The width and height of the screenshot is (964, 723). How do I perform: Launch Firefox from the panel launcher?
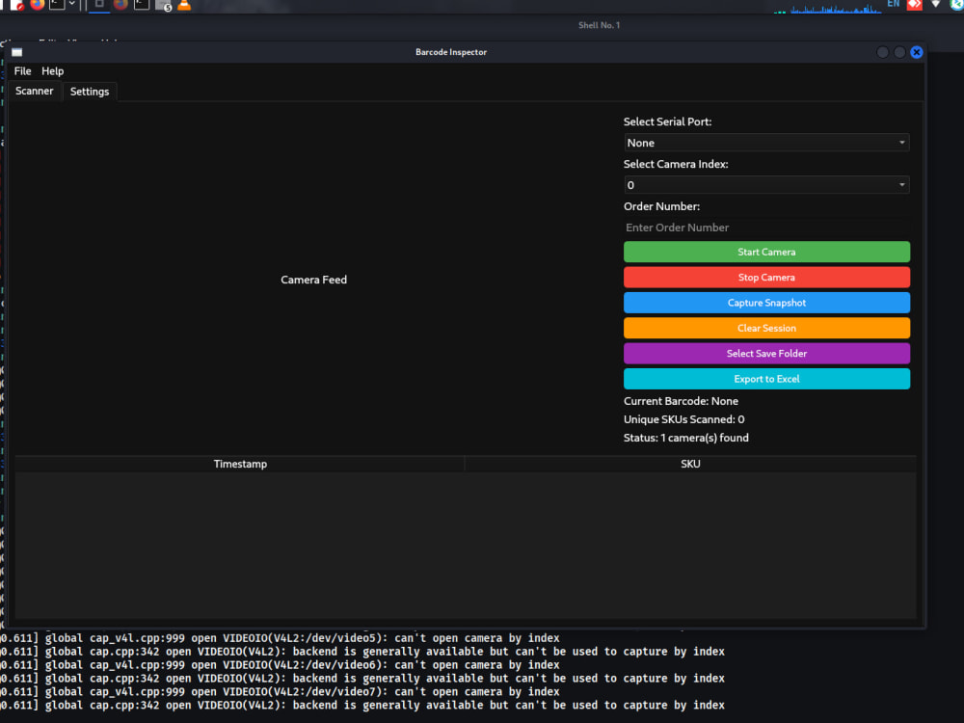[37, 4]
